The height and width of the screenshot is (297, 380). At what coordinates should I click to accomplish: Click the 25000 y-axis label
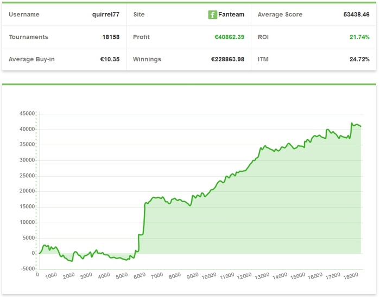click(x=27, y=176)
